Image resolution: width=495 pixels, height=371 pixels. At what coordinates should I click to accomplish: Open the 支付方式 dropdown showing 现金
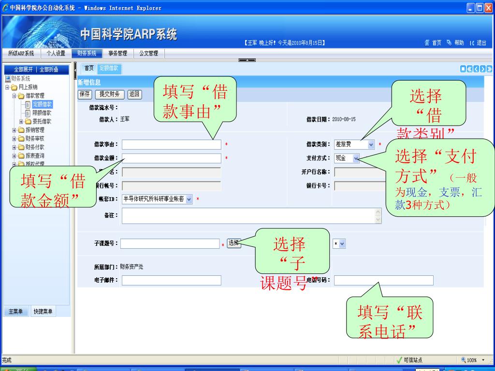[x=347, y=158]
